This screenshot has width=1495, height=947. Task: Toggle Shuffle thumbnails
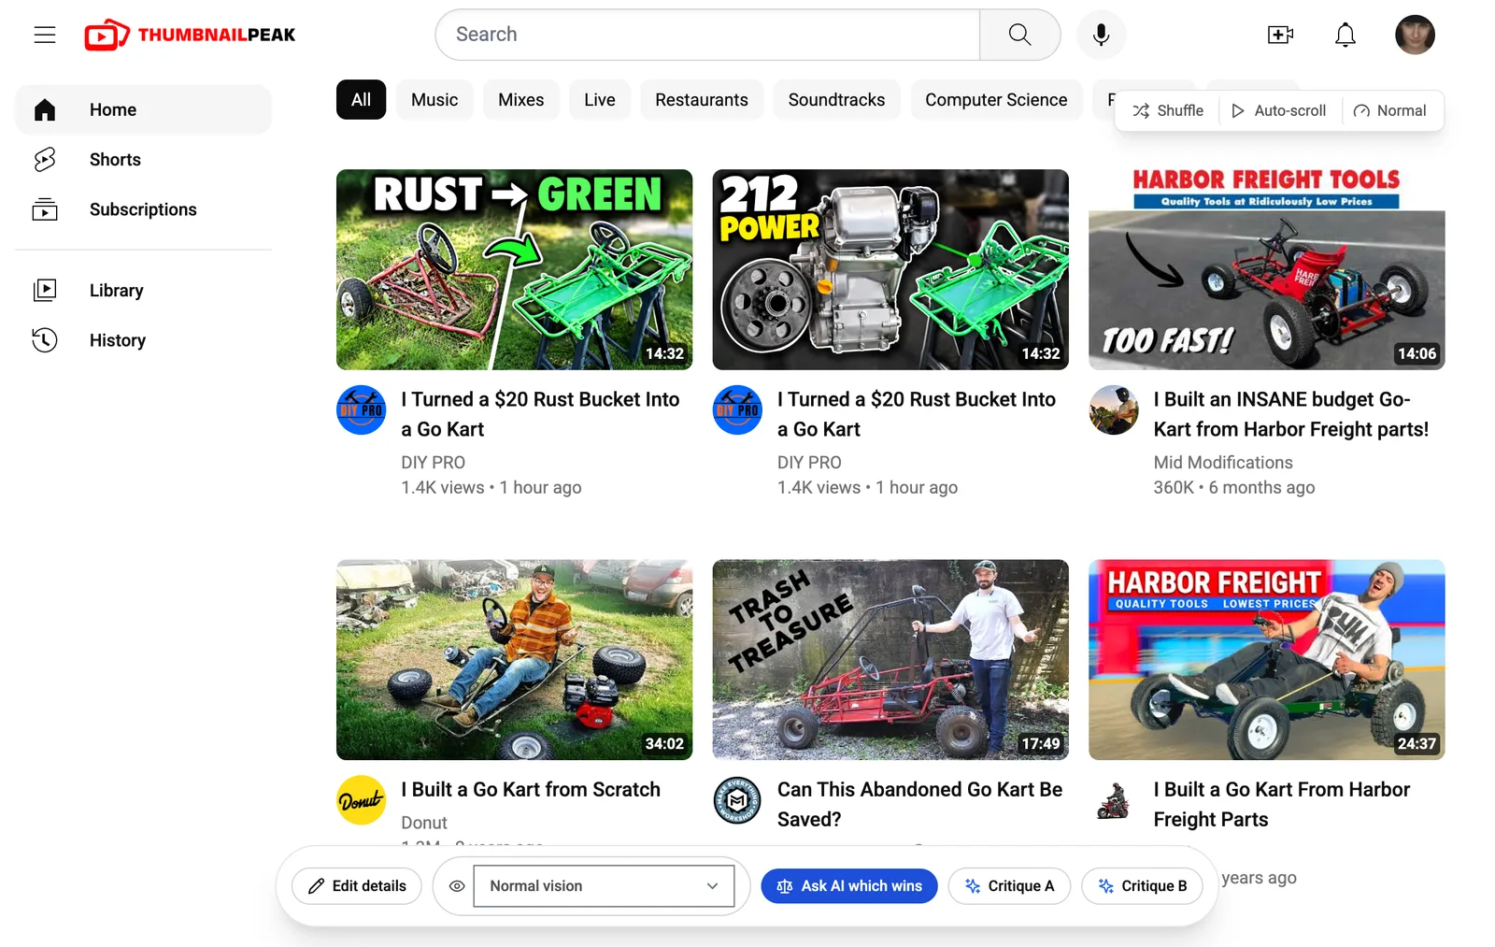[x=1168, y=110]
